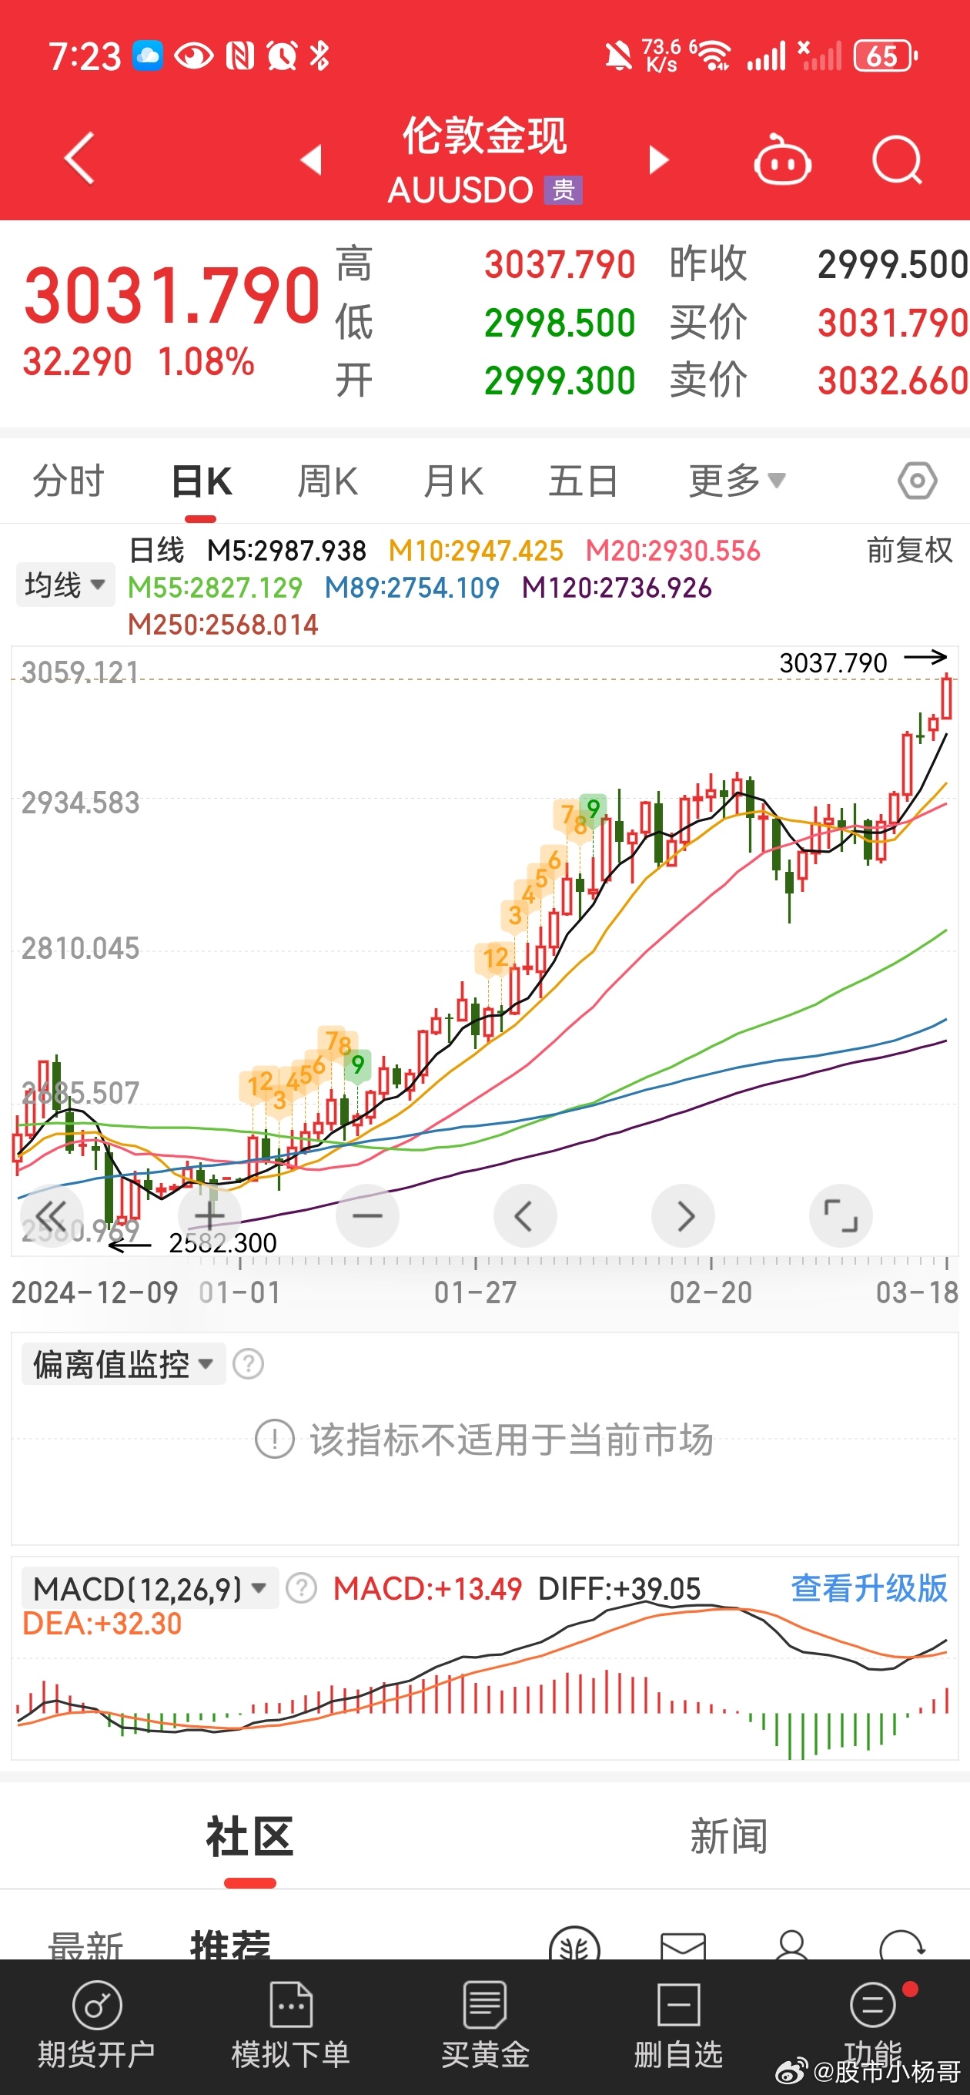This screenshot has width=970, height=2095.
Task: Open 期货开户 in bottom bar
Action: (97, 2025)
